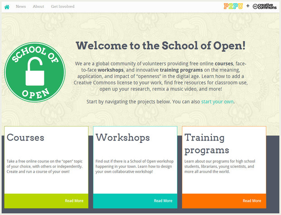The image size is (281, 215).
Task: Click the Workshops card description text
Action: pyautogui.click(x=133, y=166)
